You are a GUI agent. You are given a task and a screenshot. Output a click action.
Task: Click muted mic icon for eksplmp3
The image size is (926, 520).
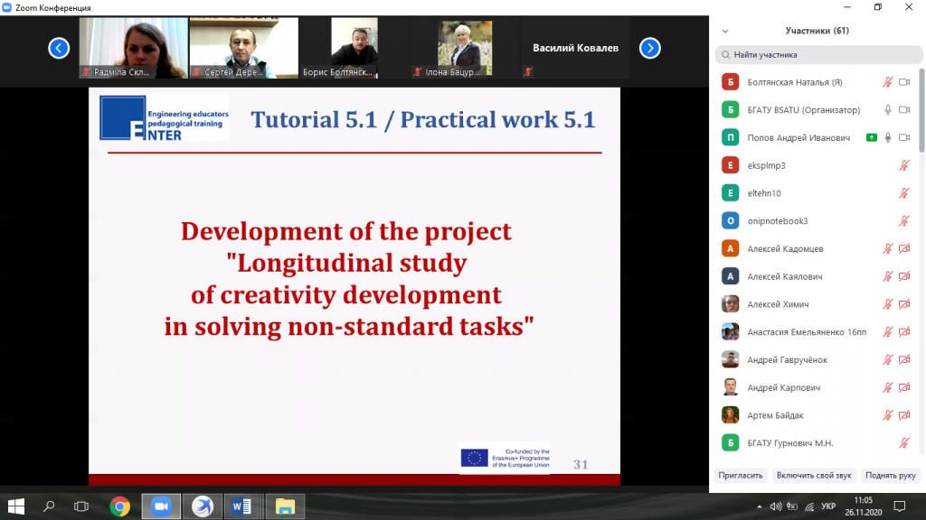(904, 165)
